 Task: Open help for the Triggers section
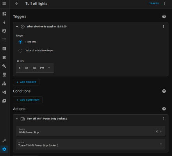[x=164, y=16]
